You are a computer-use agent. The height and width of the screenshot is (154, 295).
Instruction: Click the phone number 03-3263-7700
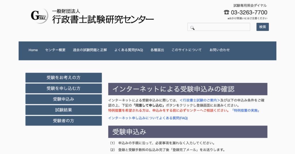249,12
